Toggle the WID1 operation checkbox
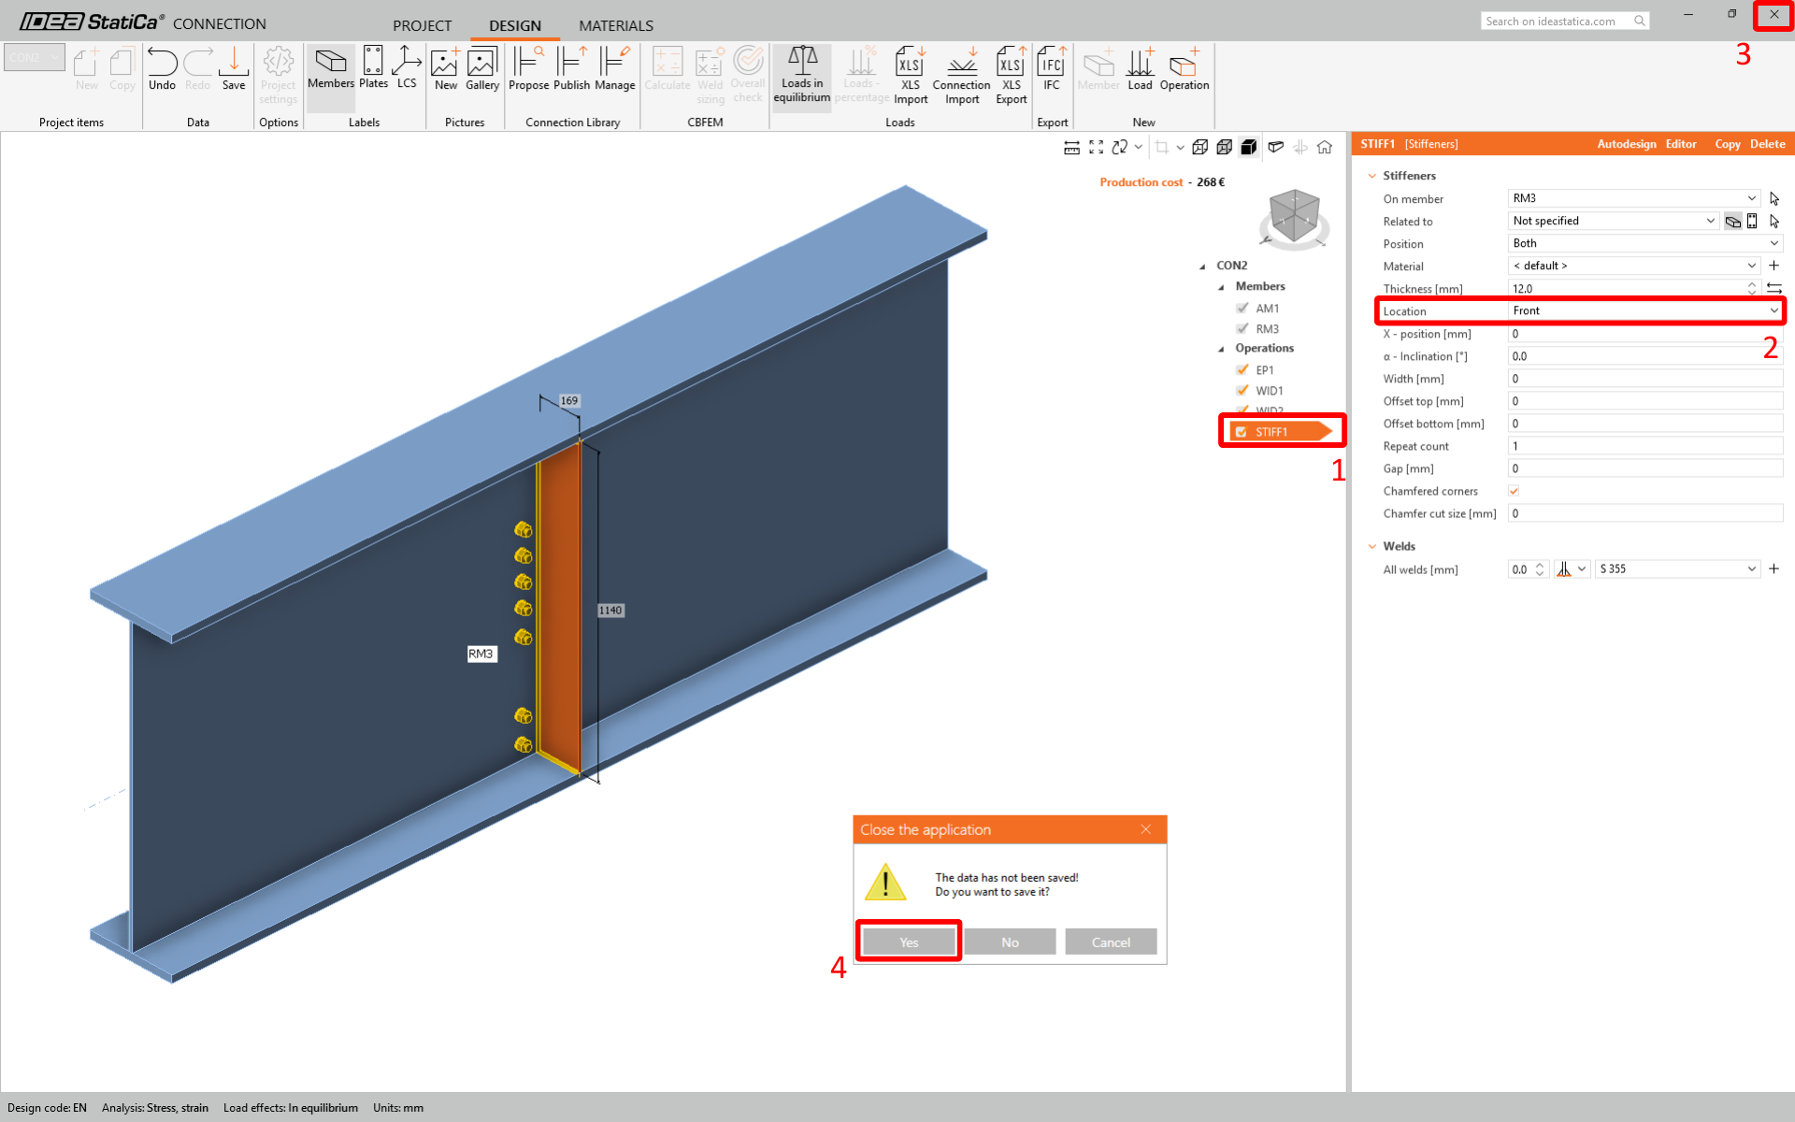 [1242, 390]
